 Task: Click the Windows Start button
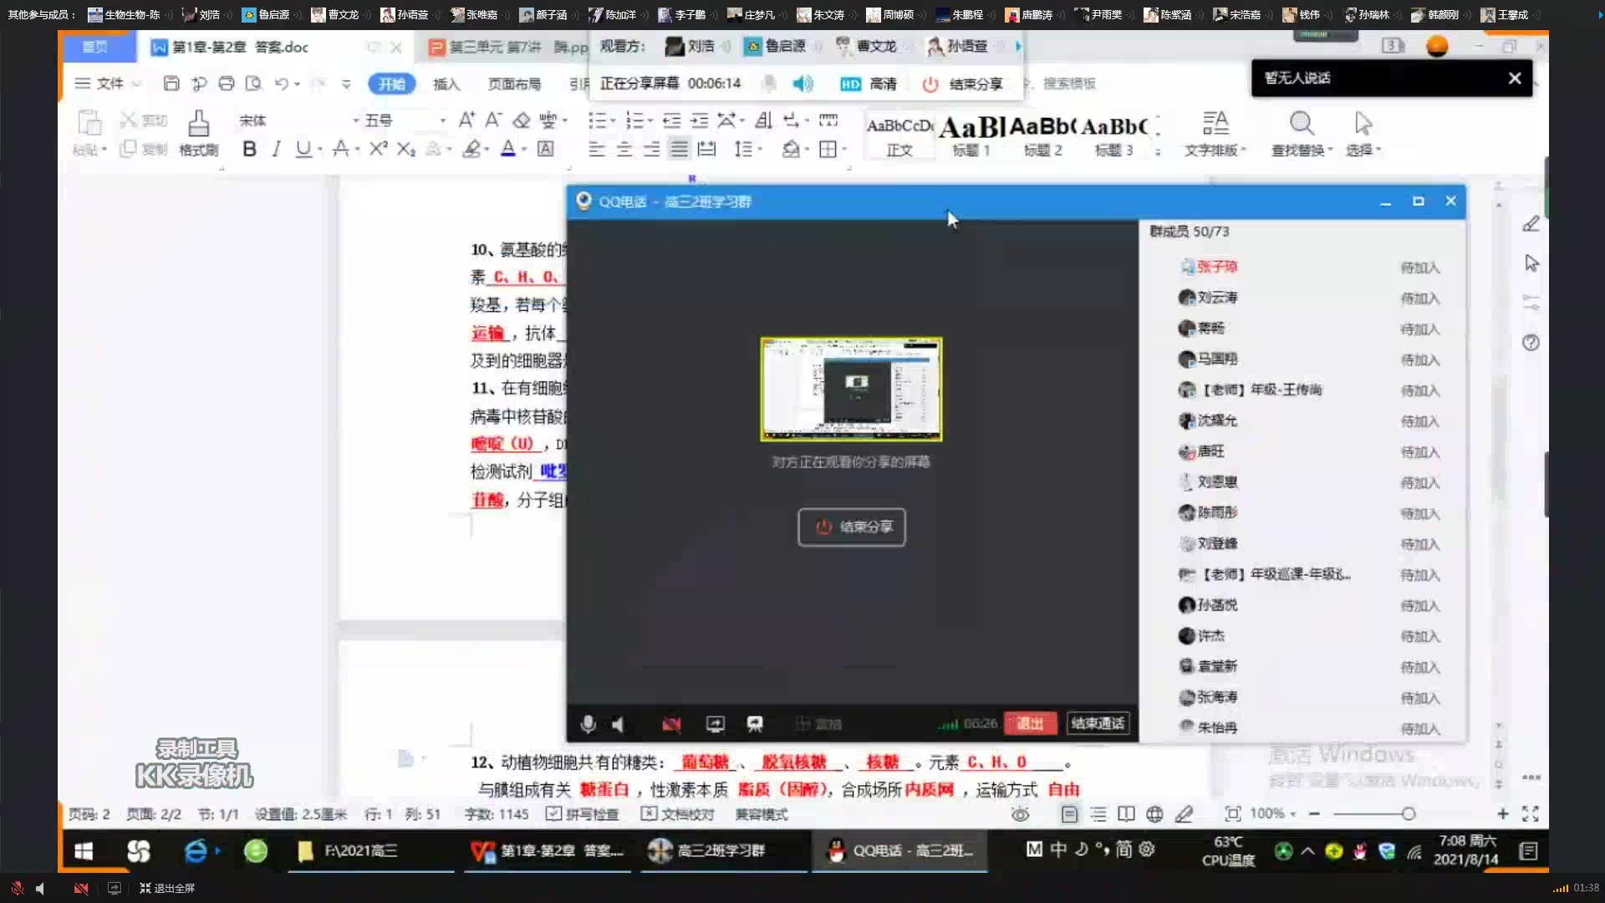84,850
